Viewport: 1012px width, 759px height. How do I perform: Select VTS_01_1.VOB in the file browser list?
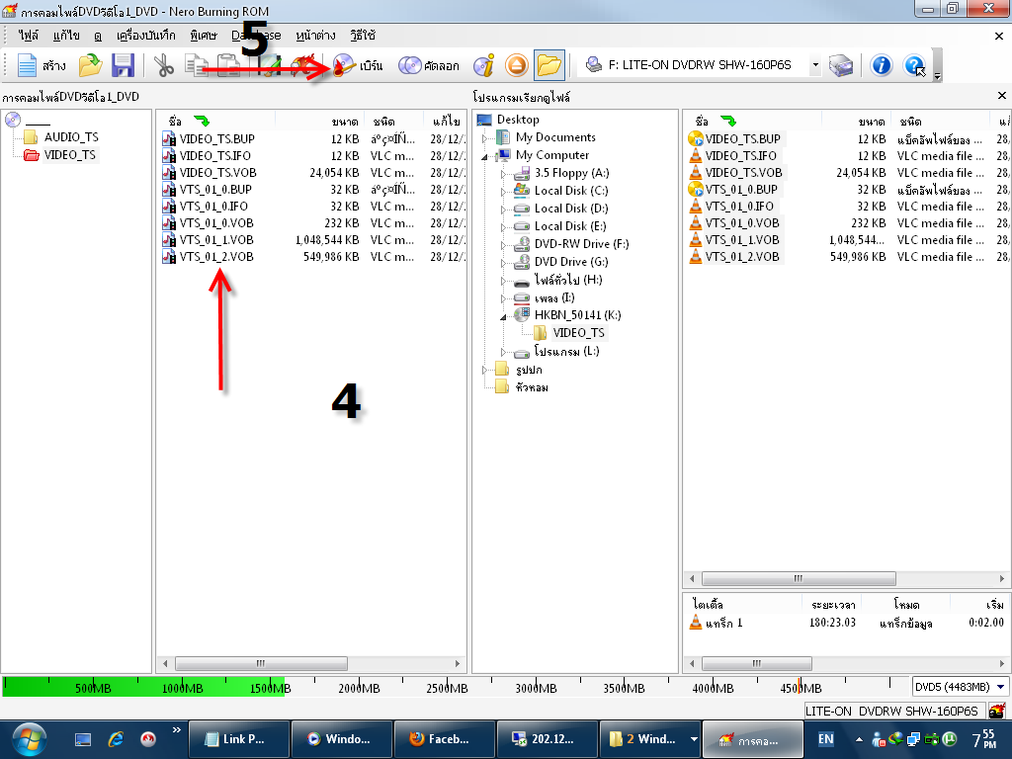[x=741, y=239]
